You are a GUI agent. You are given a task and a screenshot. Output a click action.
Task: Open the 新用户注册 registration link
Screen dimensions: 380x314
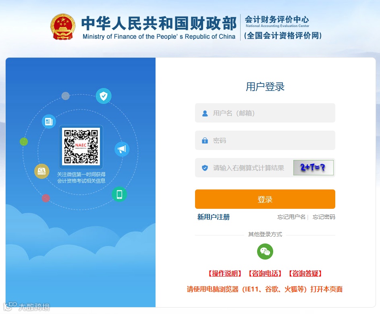214,217
